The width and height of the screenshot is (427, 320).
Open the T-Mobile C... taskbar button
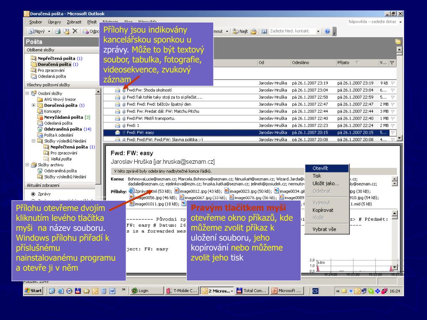pos(182,290)
